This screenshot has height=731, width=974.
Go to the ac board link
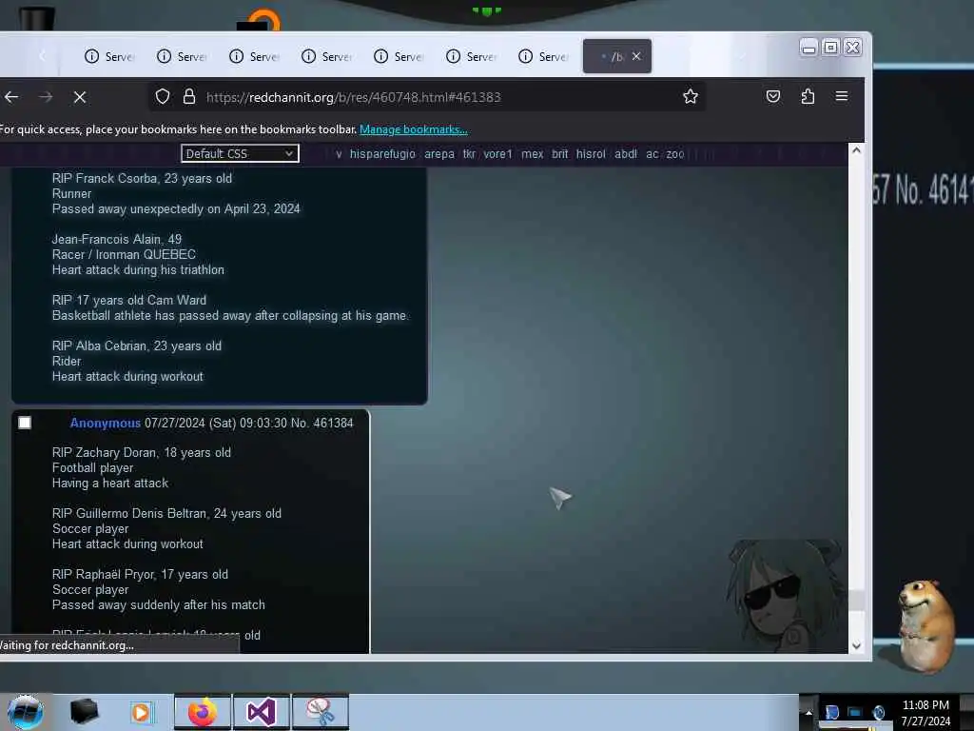click(x=652, y=154)
